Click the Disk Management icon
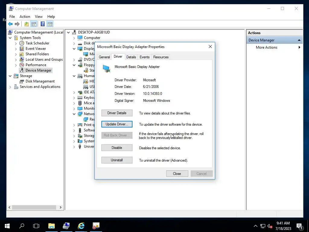 (x=22, y=81)
